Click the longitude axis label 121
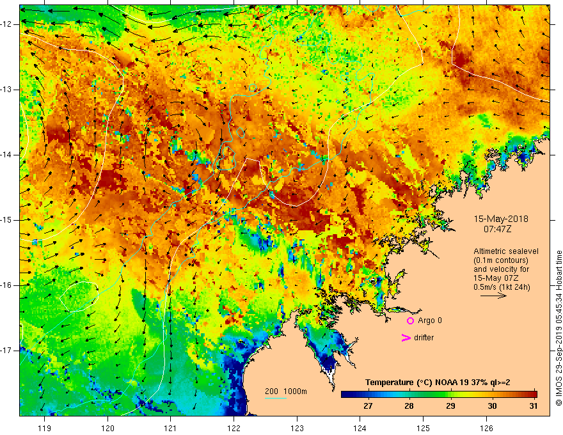This screenshot has height=435, width=563. (x=171, y=428)
